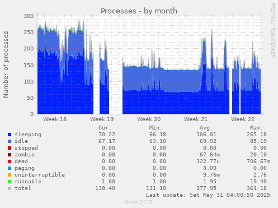Click the 'runnable' legend label
The height and width of the screenshot is (208, 278).
(28, 182)
